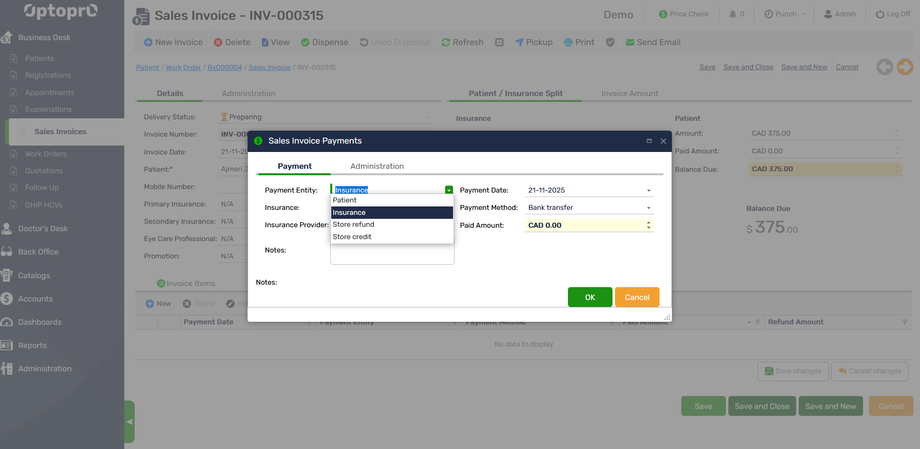
Task: Click the Send Email envelope icon
Action: (630, 43)
